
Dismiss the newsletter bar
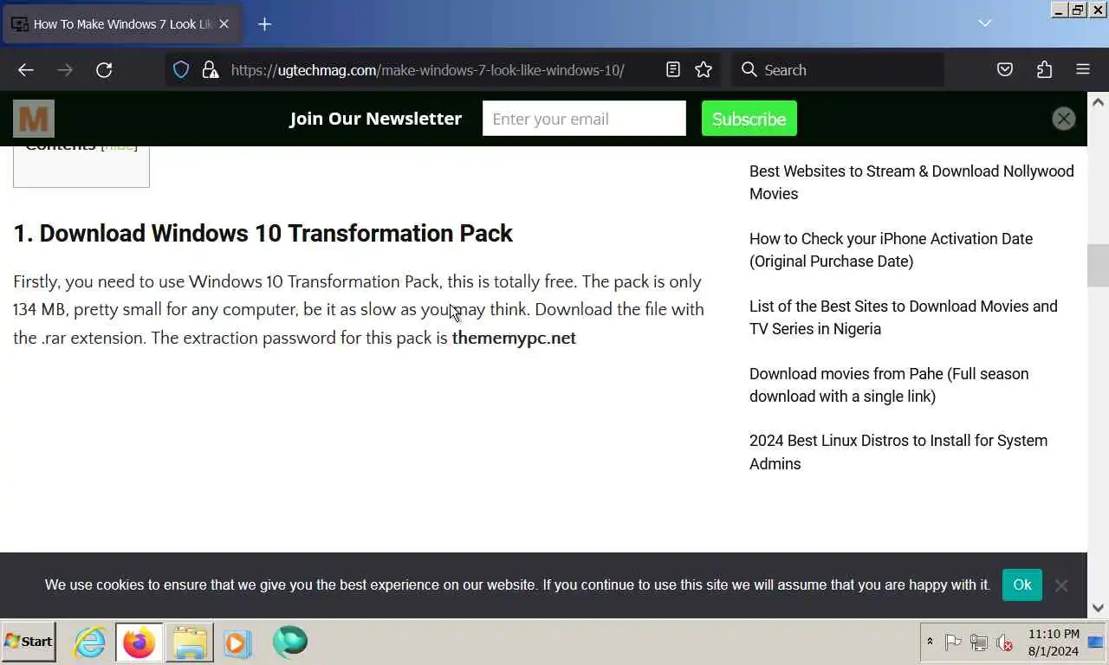pyautogui.click(x=1064, y=119)
